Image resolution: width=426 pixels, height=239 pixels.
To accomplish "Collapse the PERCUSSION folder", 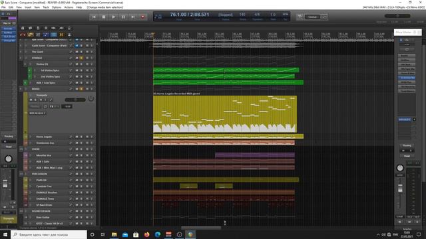I will click(x=26, y=174).
